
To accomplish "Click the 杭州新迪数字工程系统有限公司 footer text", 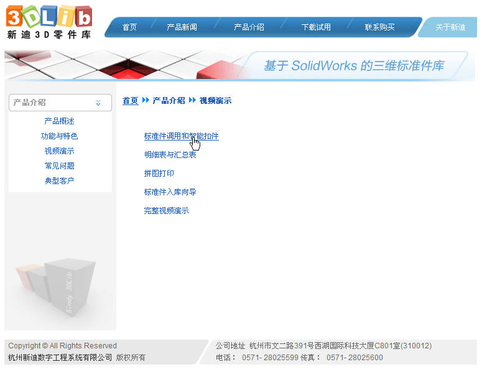I will point(60,358).
